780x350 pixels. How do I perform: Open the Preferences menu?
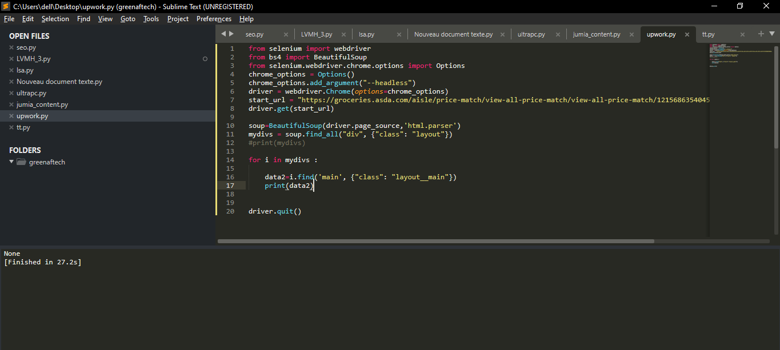click(214, 19)
